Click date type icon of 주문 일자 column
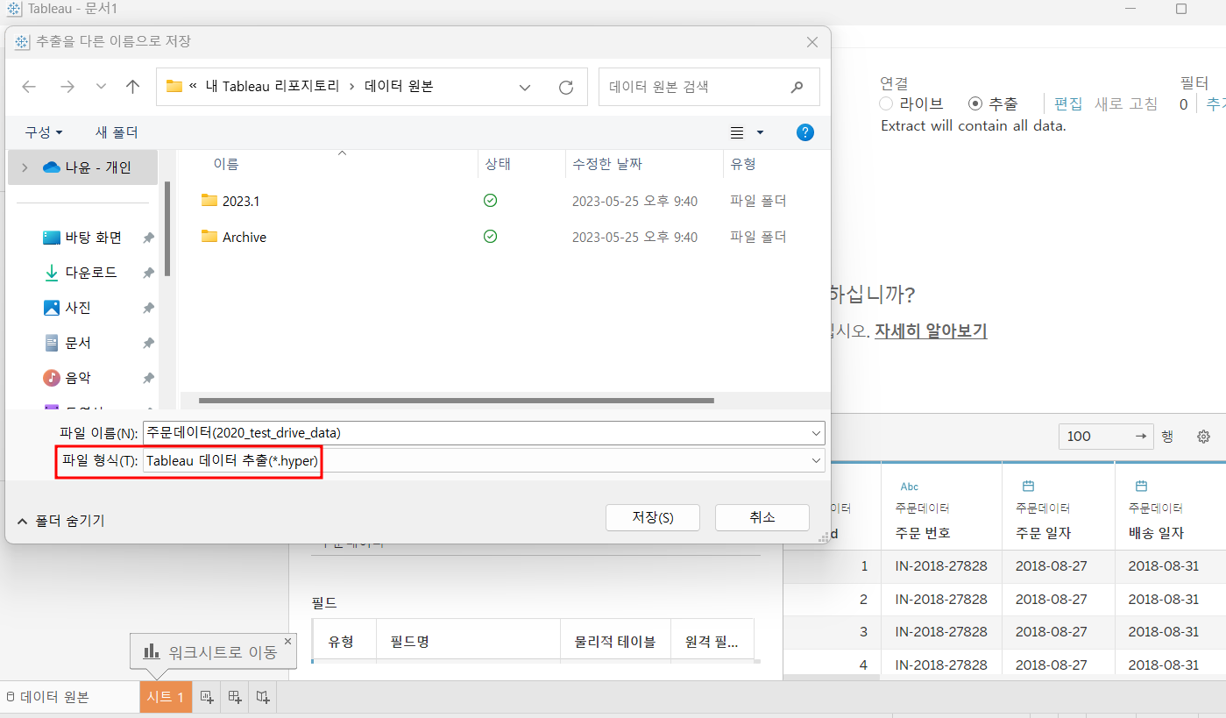Viewport: 1226px width, 718px height. coord(1029,486)
